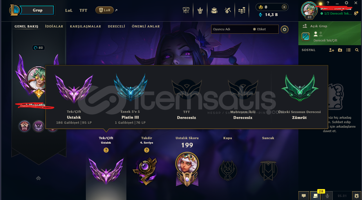Image resolution: width=362 pixels, height=200 pixels.
Task: Open the KARŞILAŞMALAR tab
Action: coord(86,26)
